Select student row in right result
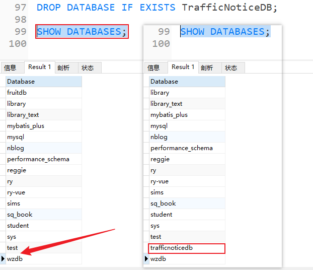Image resolution: width=313 pixels, height=270 pixels. 187,215
